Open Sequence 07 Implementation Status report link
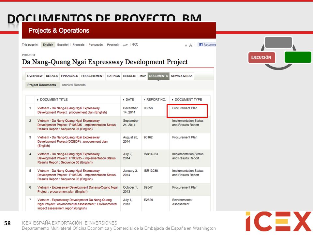Viewport: 313px width, 235px height. pyautogui.click(x=76, y=125)
